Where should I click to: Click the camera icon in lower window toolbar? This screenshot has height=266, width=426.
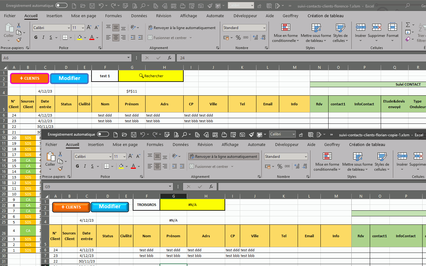click(x=242, y=135)
